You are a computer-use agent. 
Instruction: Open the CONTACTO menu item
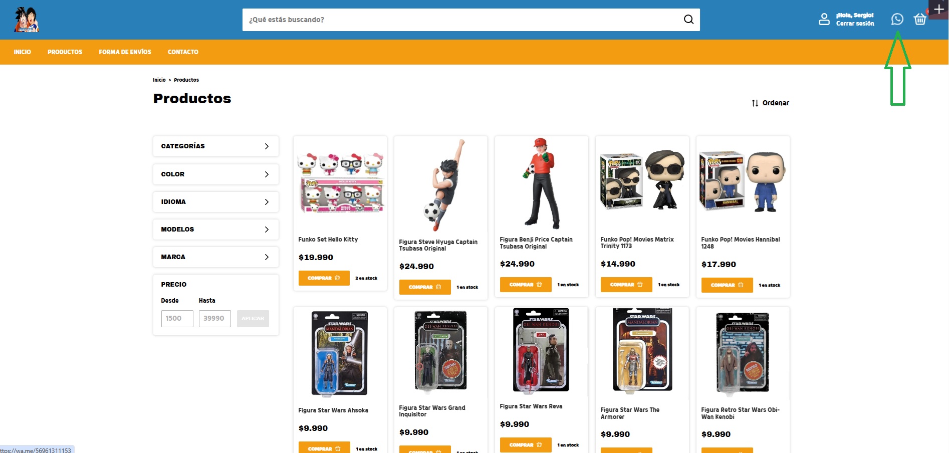(x=183, y=52)
